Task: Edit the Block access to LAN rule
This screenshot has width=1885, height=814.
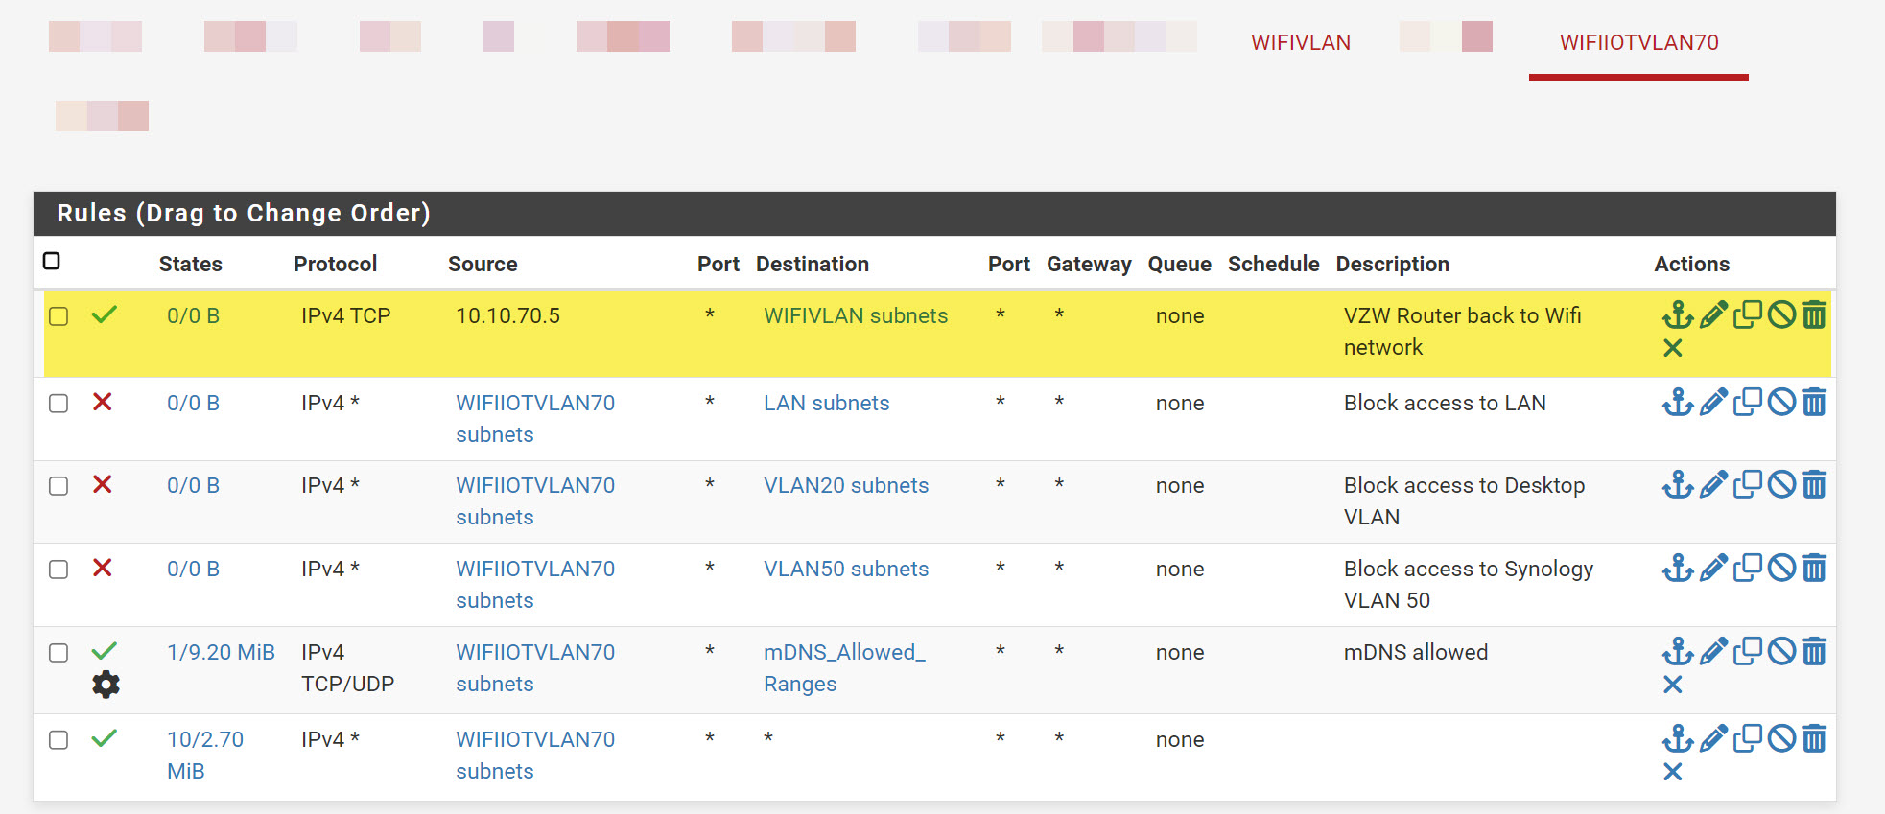Action: coord(1712,402)
